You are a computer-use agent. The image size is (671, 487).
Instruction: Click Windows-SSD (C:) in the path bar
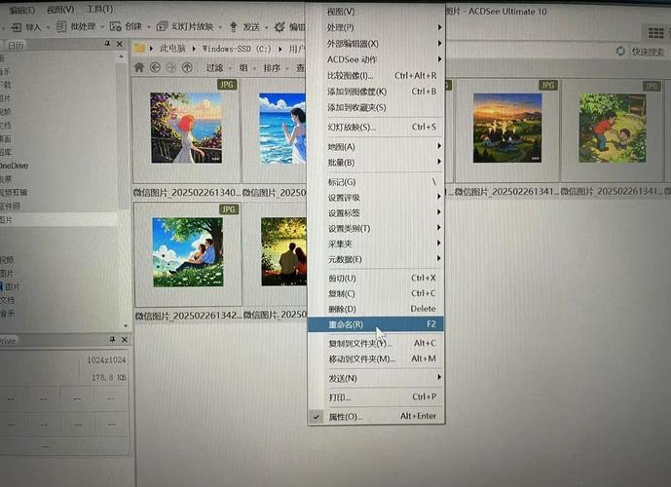click(x=237, y=49)
